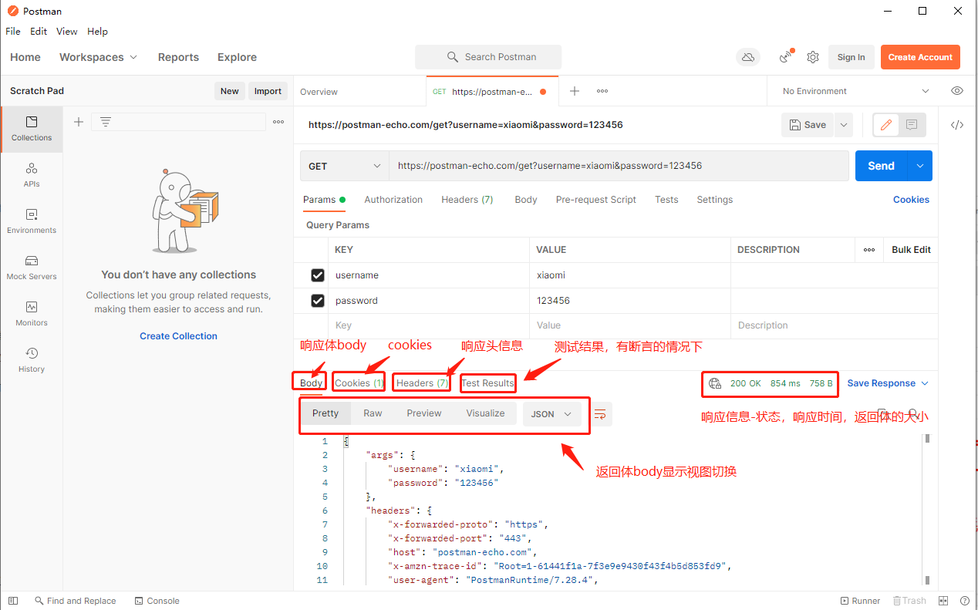Viewport: 978px width, 610px height.
Task: Open the Overview tab
Action: tap(319, 92)
